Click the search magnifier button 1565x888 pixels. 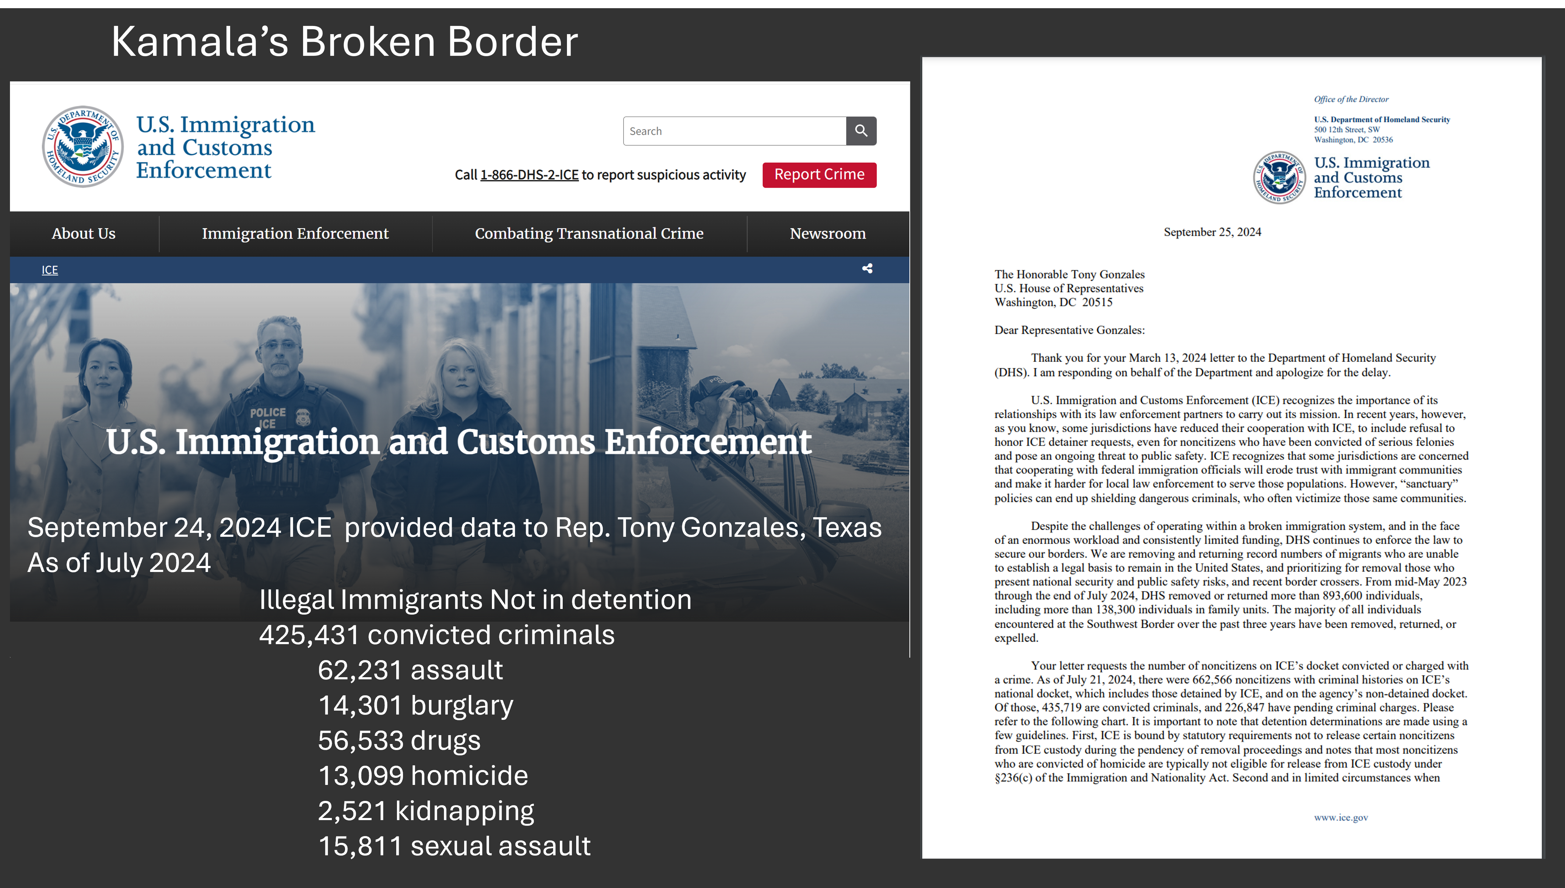[861, 130]
